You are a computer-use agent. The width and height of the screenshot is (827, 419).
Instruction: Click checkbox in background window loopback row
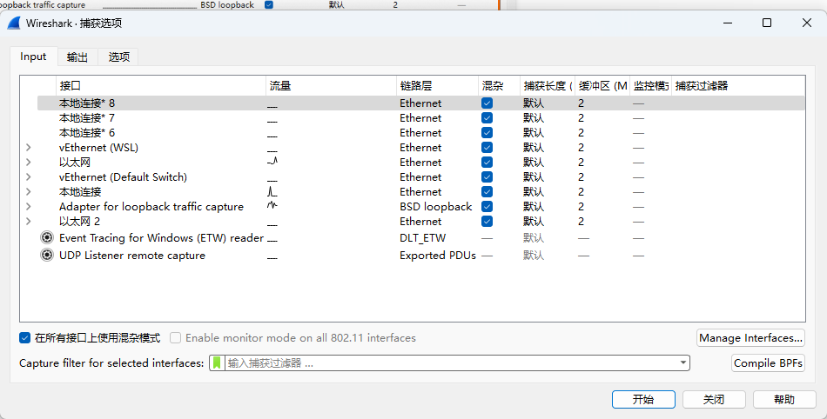[269, 4]
